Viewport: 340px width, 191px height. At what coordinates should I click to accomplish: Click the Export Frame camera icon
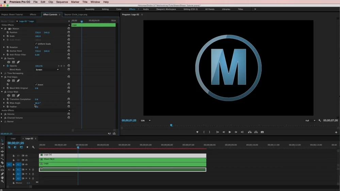coord(262,132)
